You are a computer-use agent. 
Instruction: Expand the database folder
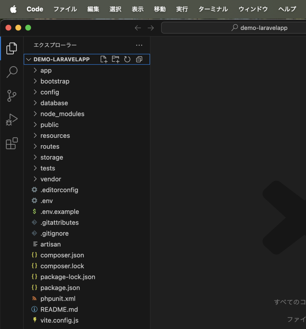pos(54,103)
